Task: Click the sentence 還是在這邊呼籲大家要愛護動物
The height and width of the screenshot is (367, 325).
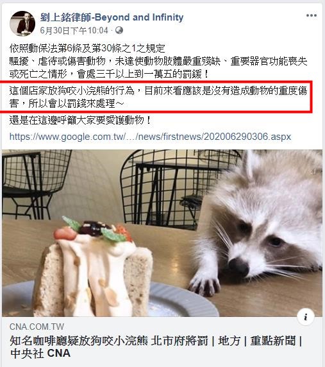Action: (x=80, y=121)
